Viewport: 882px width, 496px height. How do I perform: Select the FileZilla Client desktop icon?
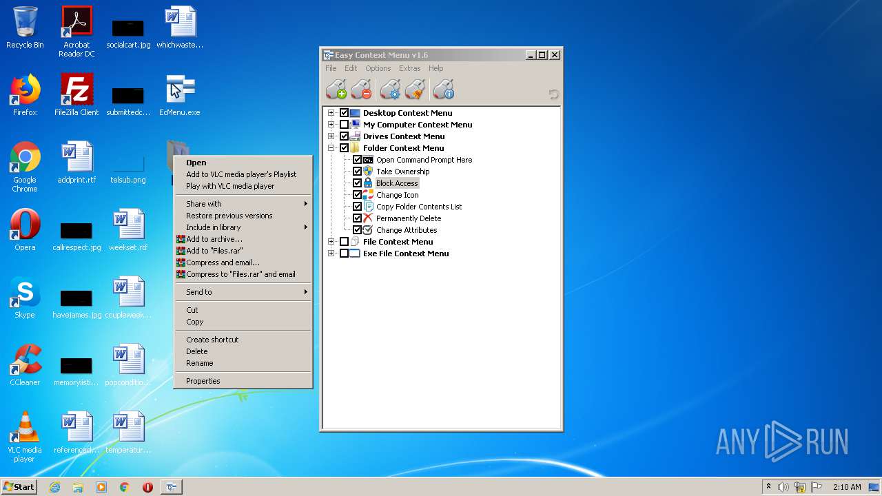pyautogui.click(x=76, y=95)
